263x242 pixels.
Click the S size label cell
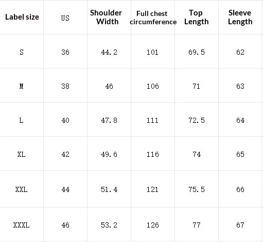pyautogui.click(x=22, y=52)
